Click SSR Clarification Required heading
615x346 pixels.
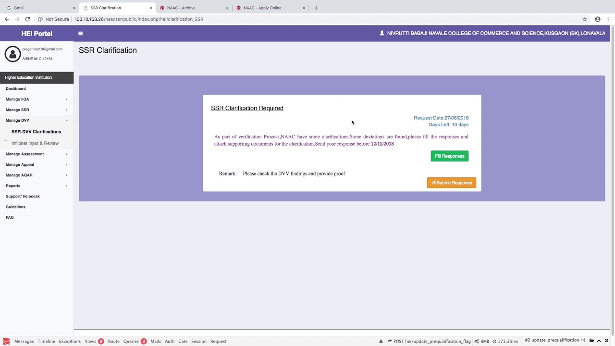coord(247,108)
